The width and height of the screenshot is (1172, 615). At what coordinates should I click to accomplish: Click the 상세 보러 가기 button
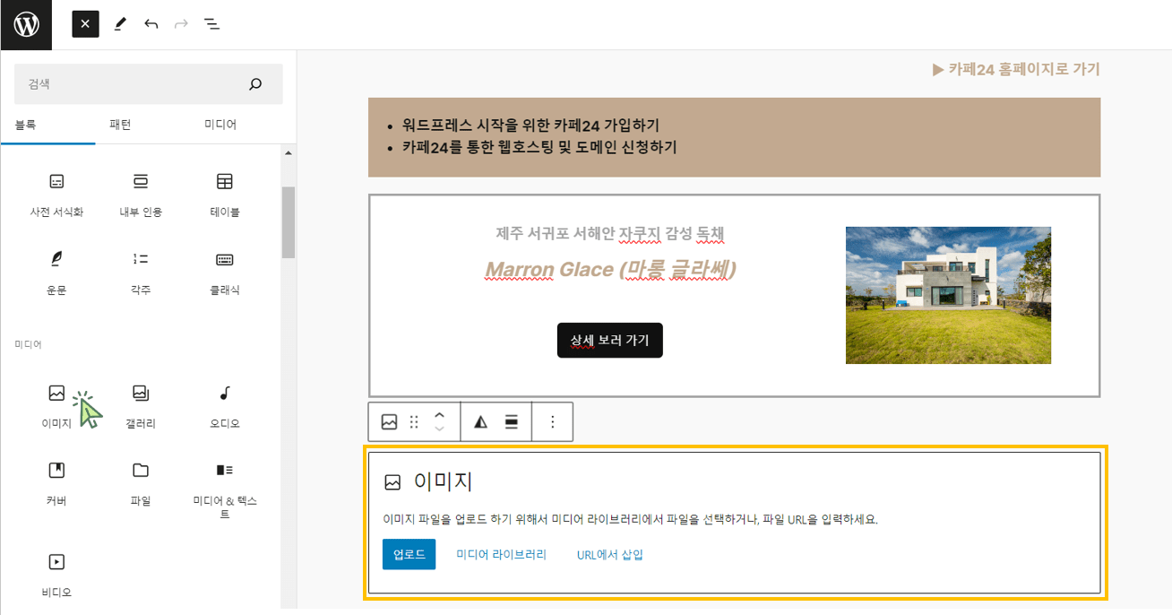click(x=610, y=341)
